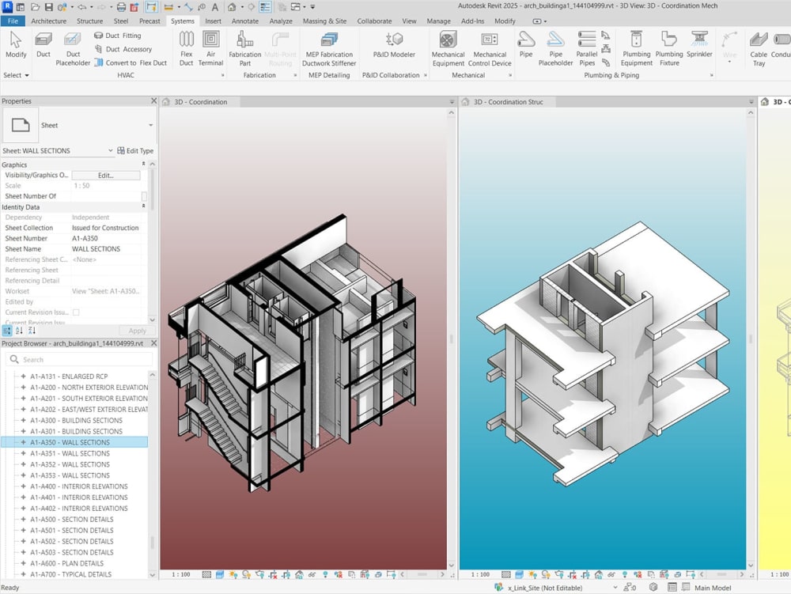Open the P&ID Modeler
The height and width of the screenshot is (594, 791).
tap(394, 45)
